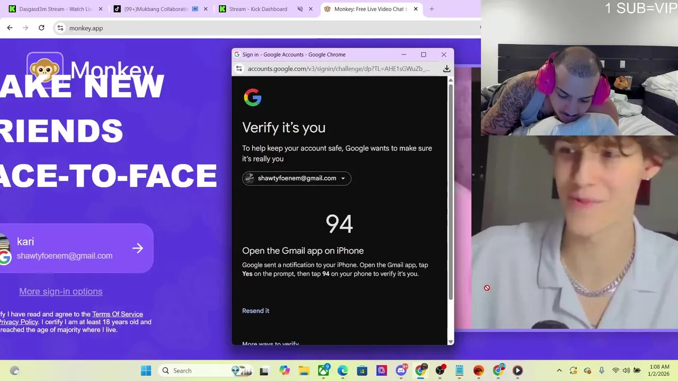Image resolution: width=678 pixels, height=381 pixels.
Task: Open site information icon beside monkey.app
Action: click(x=60, y=28)
